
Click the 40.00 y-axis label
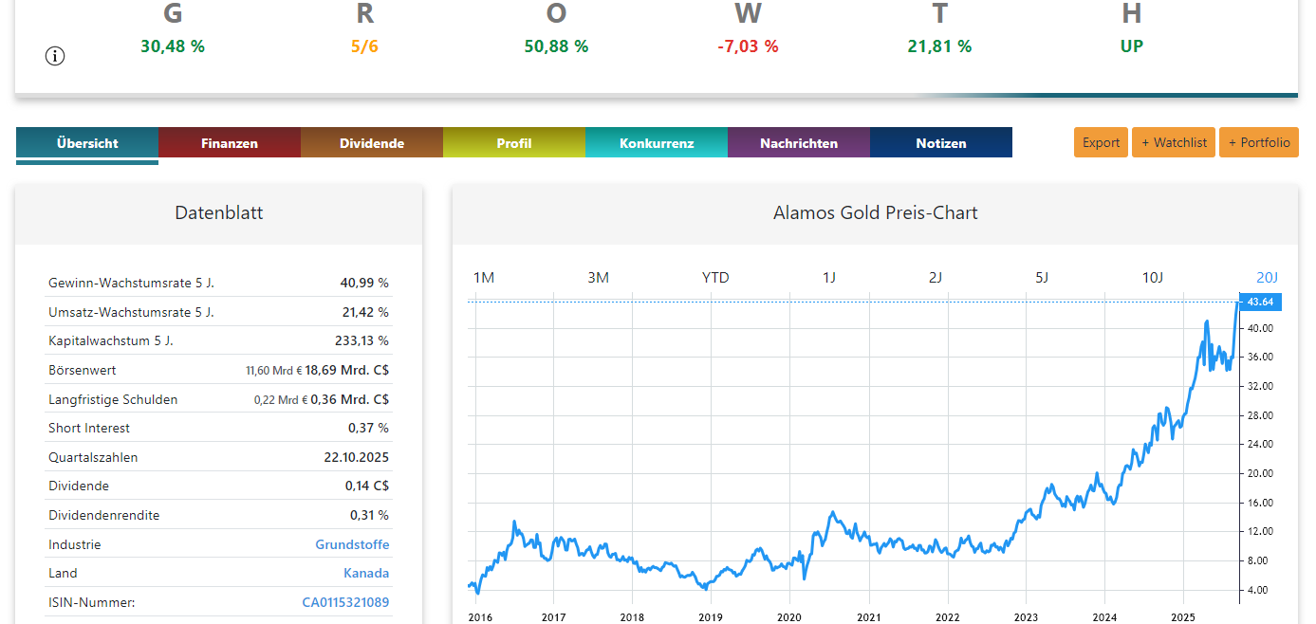tap(1261, 328)
